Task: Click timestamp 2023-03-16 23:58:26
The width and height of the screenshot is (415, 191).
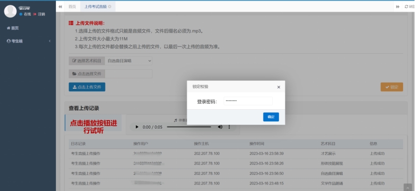Action: 266,164
